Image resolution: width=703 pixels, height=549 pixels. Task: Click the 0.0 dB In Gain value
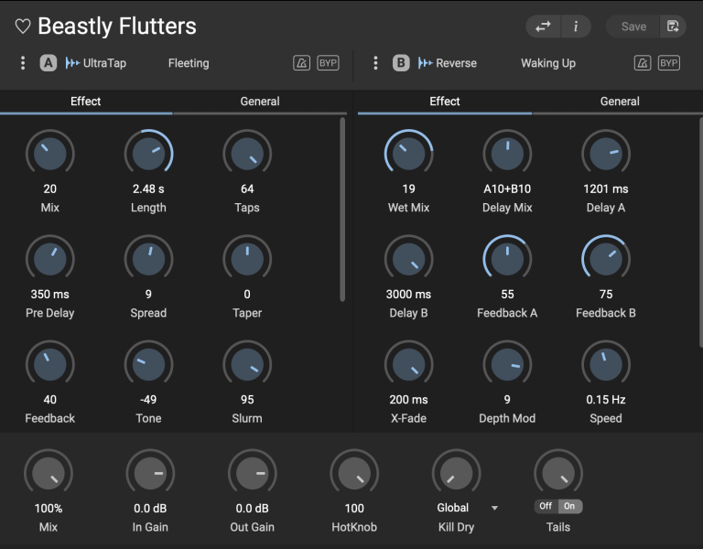(150, 508)
